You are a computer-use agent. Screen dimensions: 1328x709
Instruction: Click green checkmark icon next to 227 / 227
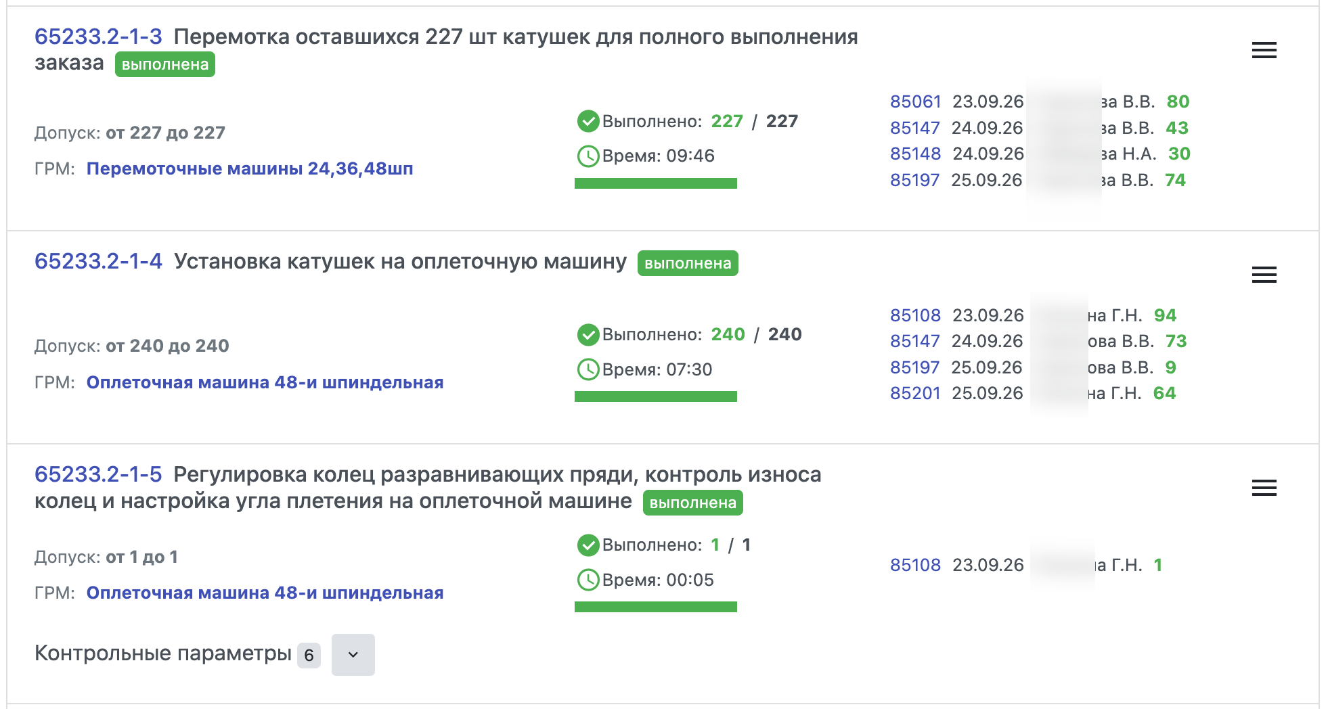pyautogui.click(x=588, y=121)
